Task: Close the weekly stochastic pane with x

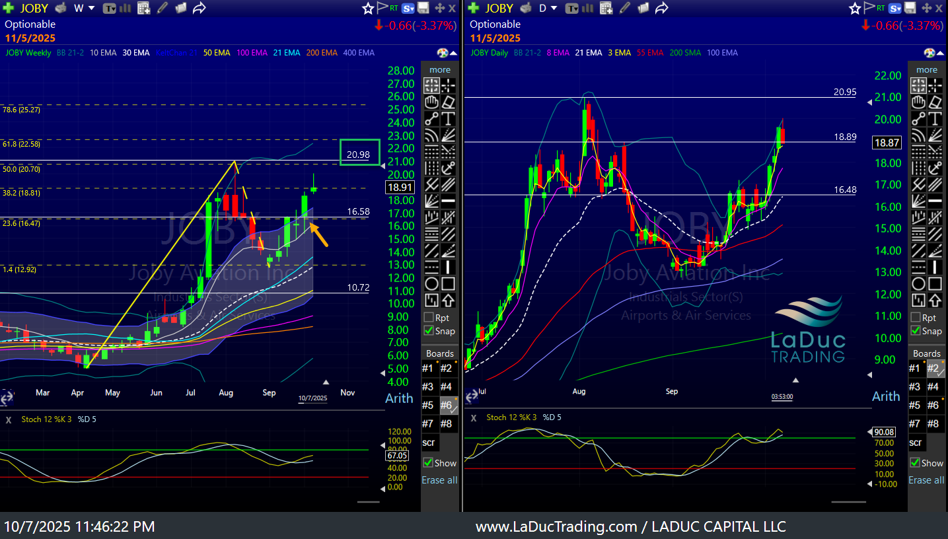Action: (x=9, y=419)
